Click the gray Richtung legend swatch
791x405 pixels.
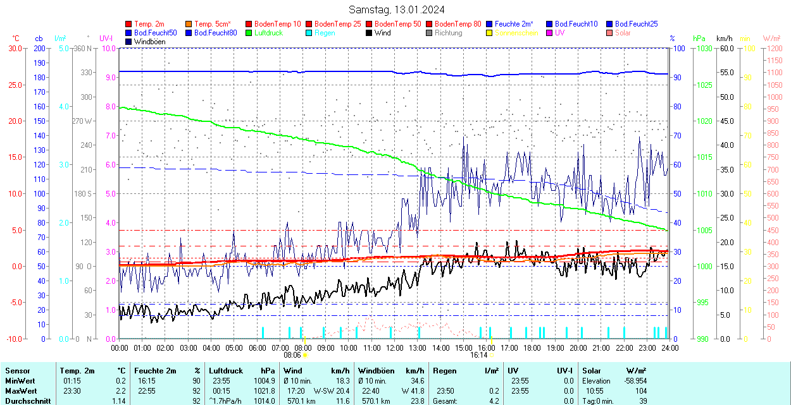click(429, 33)
